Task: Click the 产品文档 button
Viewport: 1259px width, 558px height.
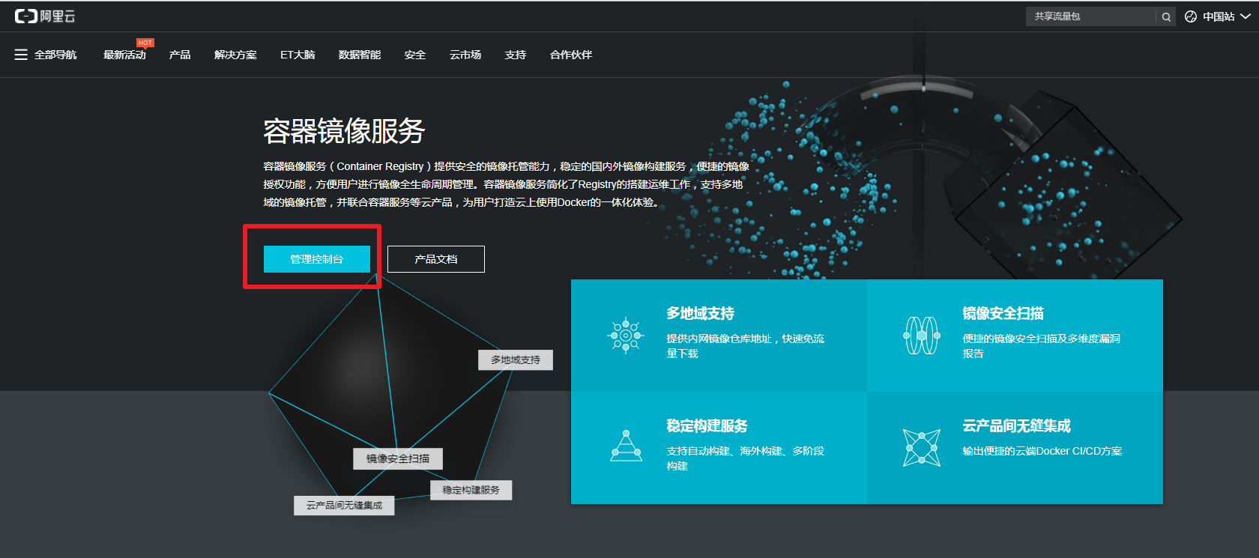Action: tap(436, 259)
